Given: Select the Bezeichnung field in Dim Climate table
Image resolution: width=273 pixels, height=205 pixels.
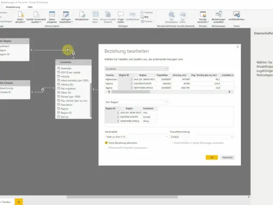Looking at the screenshot, I should point(6,88).
